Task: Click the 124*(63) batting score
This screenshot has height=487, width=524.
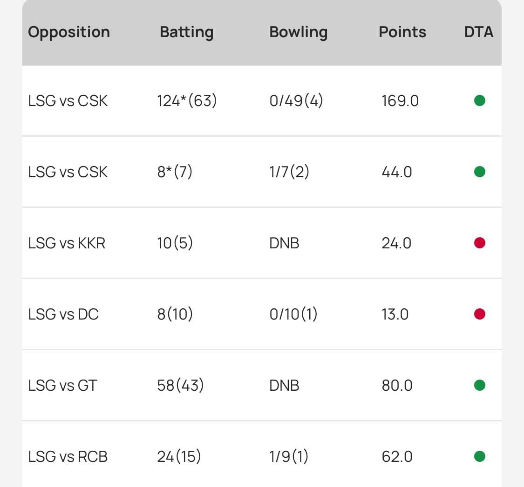Action: (187, 101)
